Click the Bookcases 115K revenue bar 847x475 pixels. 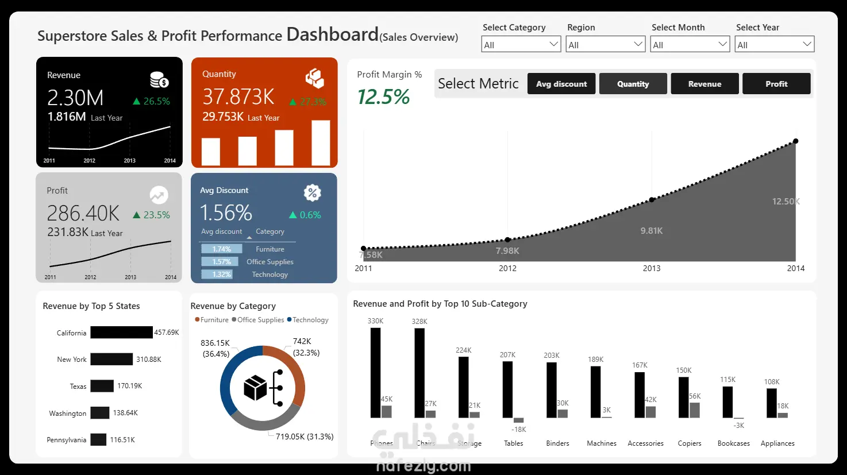coord(727,402)
